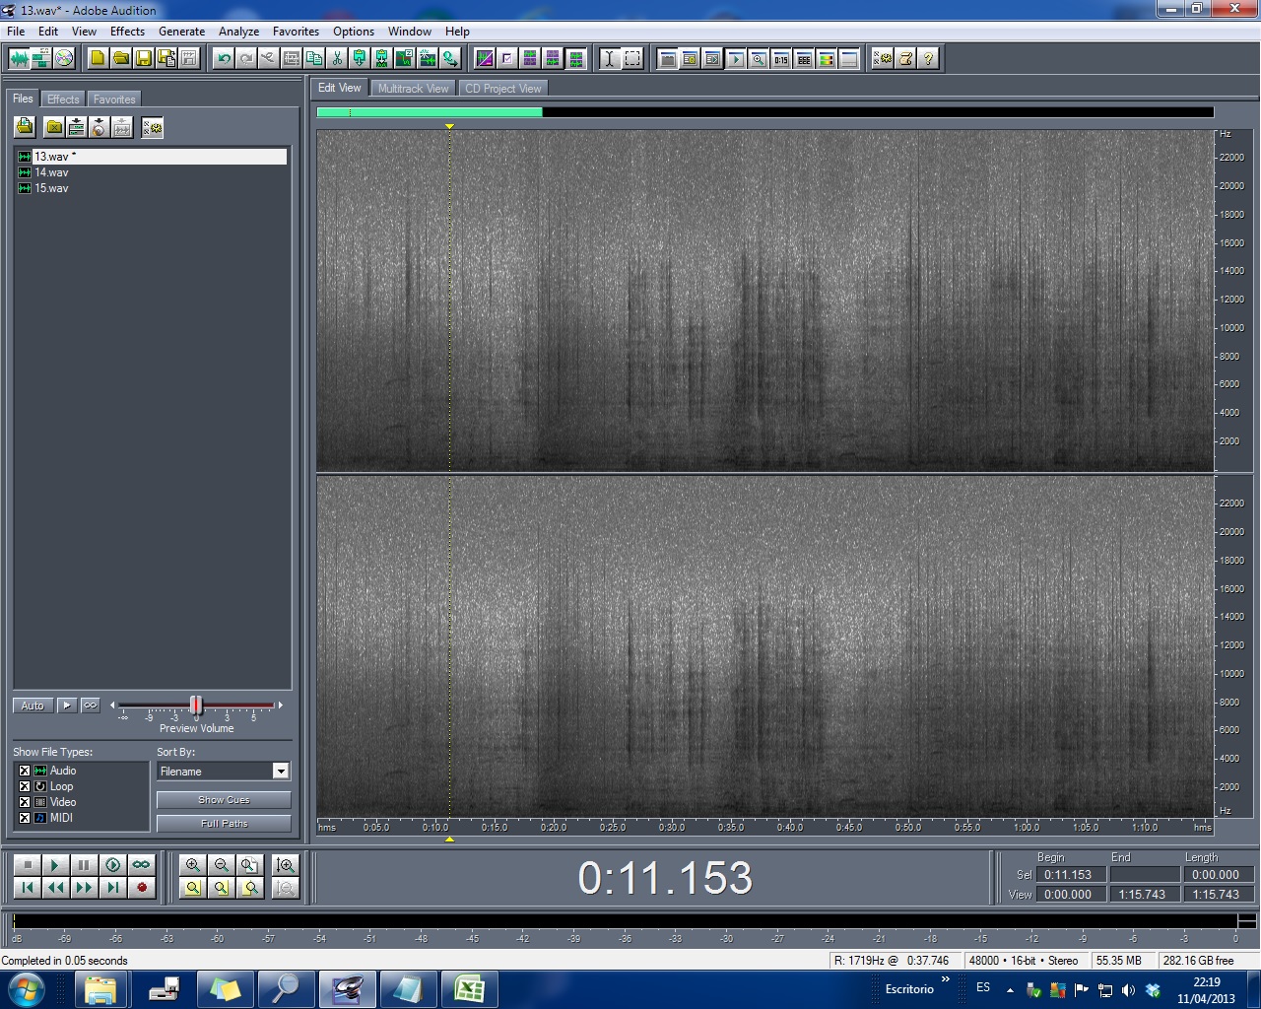Click Zoom Out Full Both Axes

[250, 865]
